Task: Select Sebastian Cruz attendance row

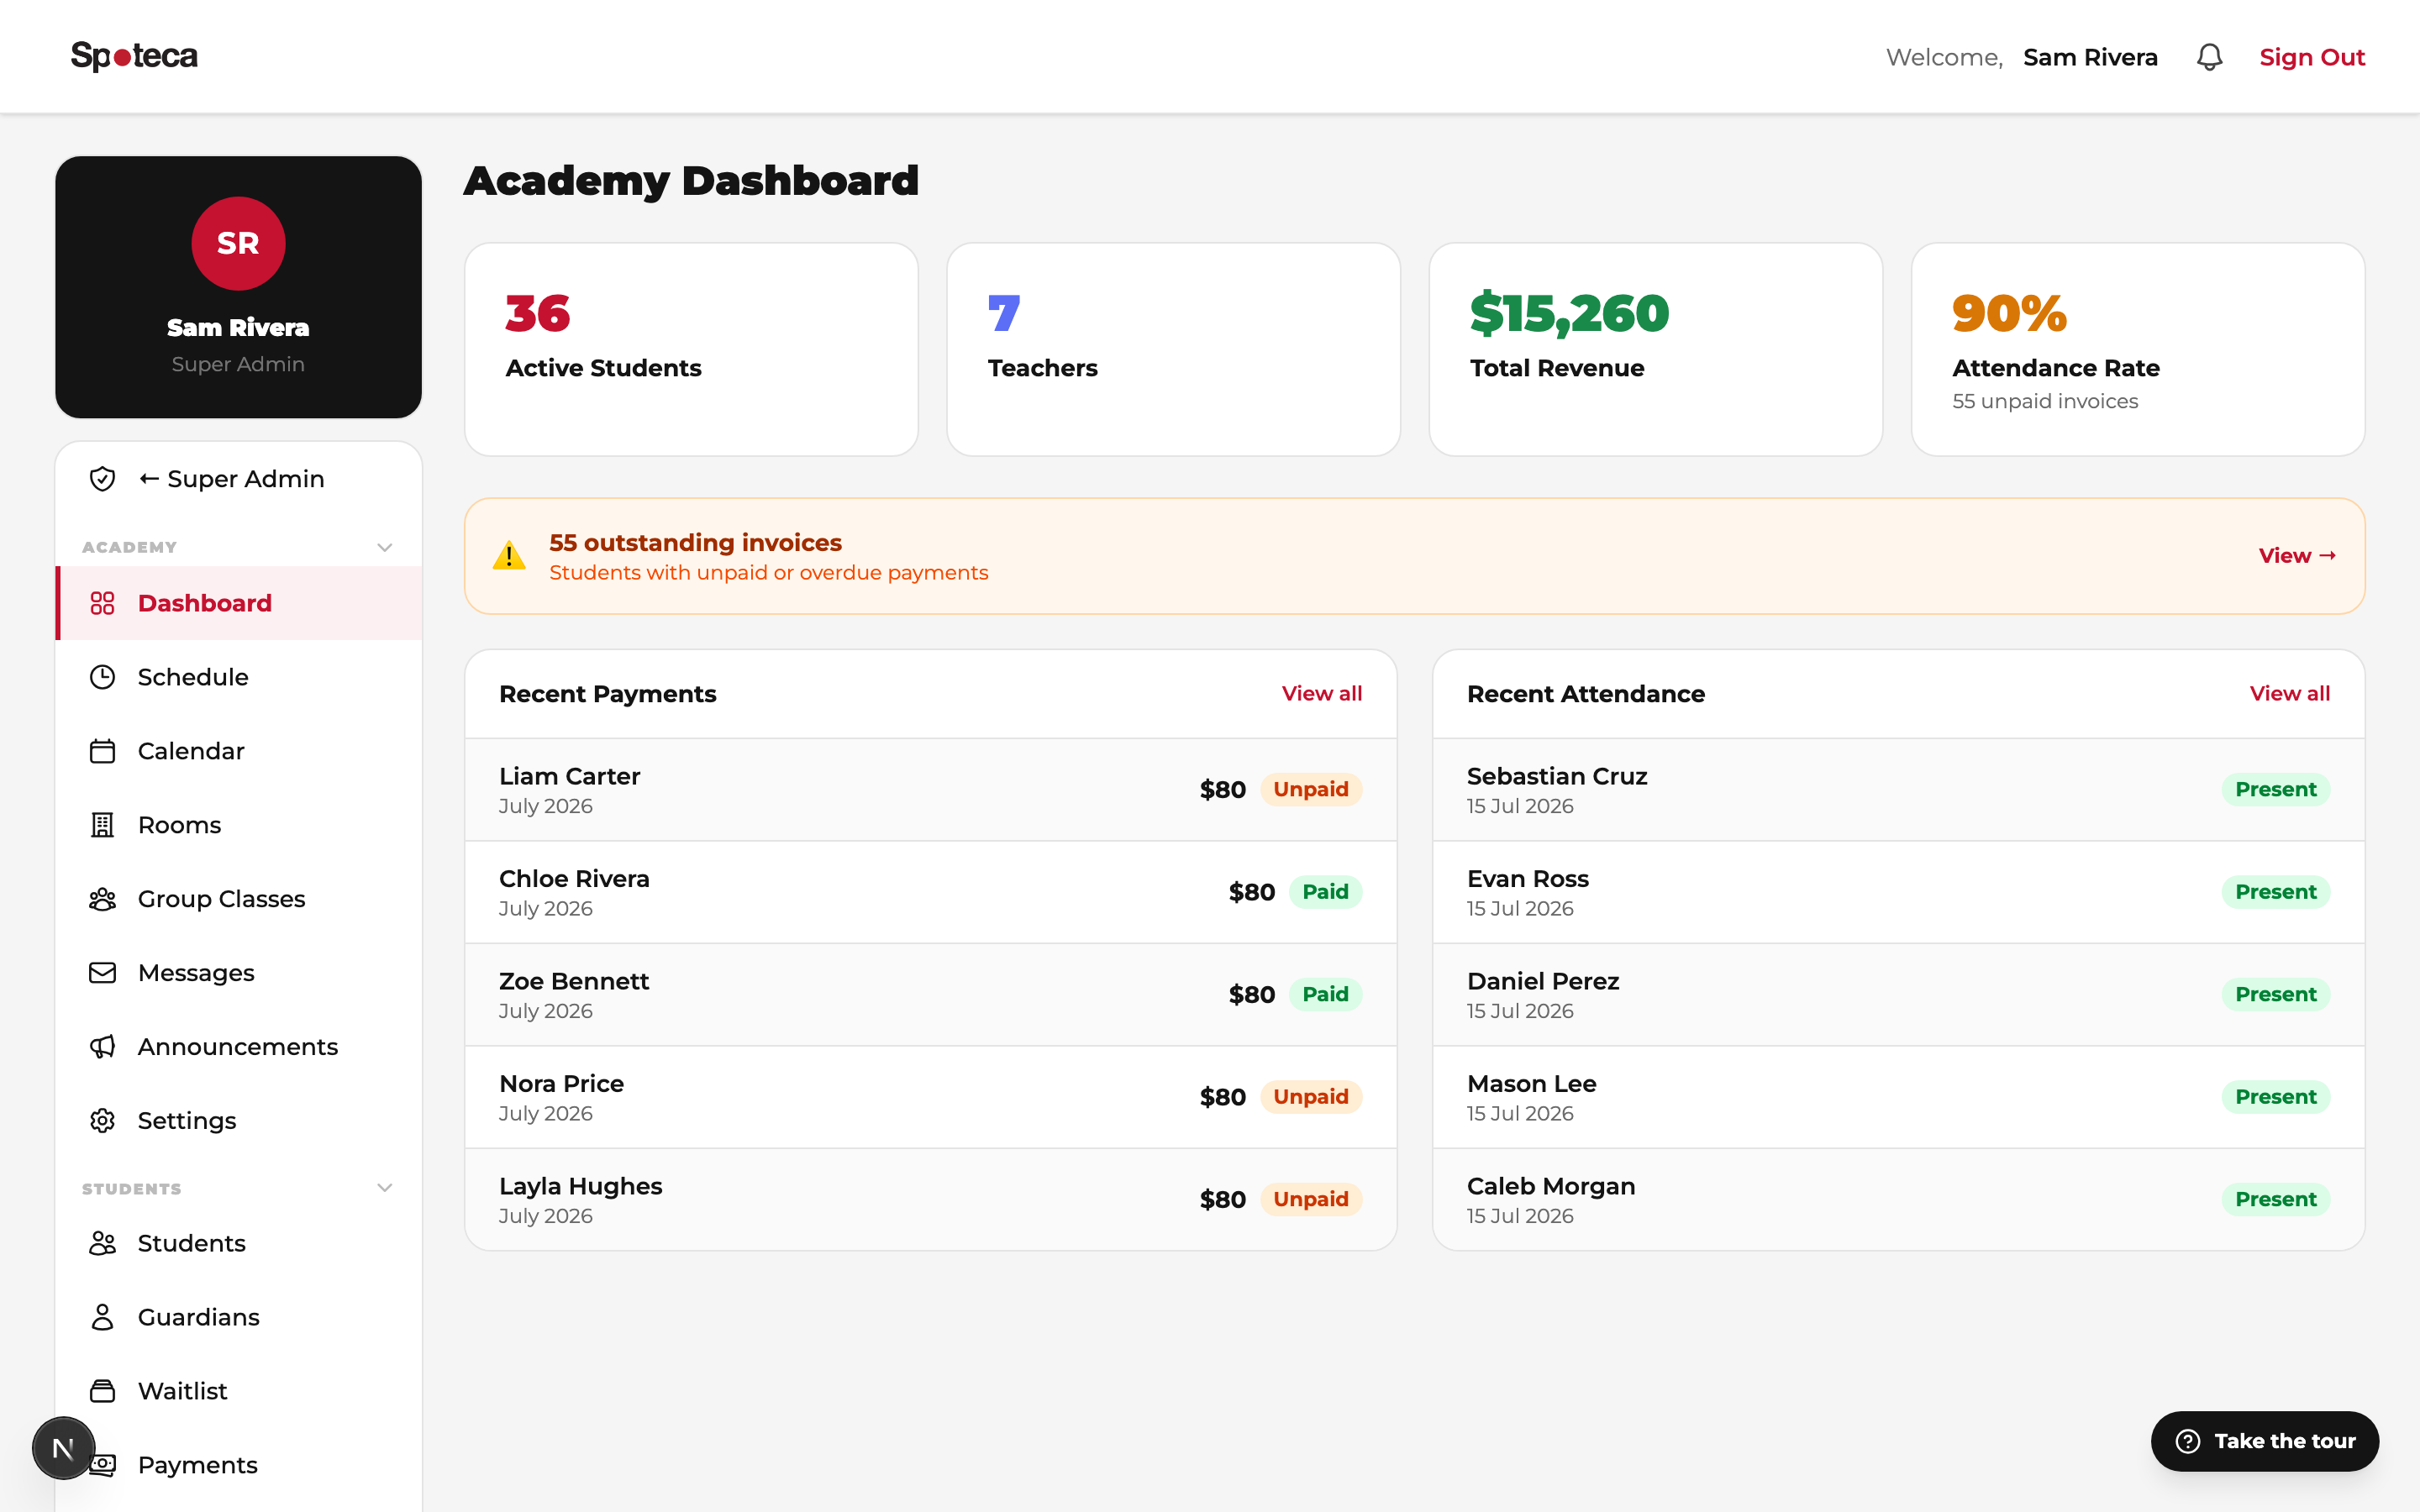Action: pyautogui.click(x=1898, y=790)
